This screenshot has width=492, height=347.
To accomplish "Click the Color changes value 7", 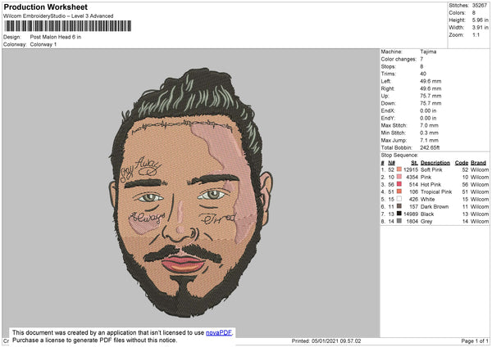I will [x=421, y=59].
